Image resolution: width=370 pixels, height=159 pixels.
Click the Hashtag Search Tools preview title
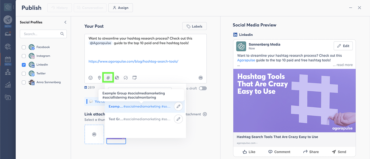pos(277,137)
